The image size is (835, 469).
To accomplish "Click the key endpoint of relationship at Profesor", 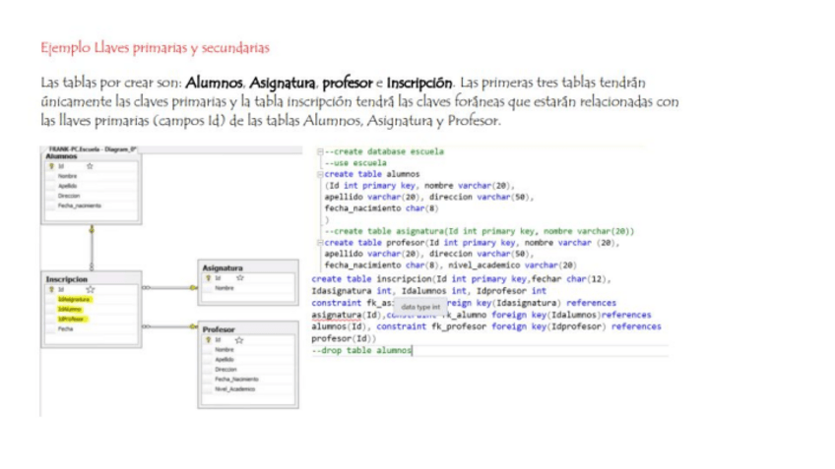I will click(x=193, y=326).
